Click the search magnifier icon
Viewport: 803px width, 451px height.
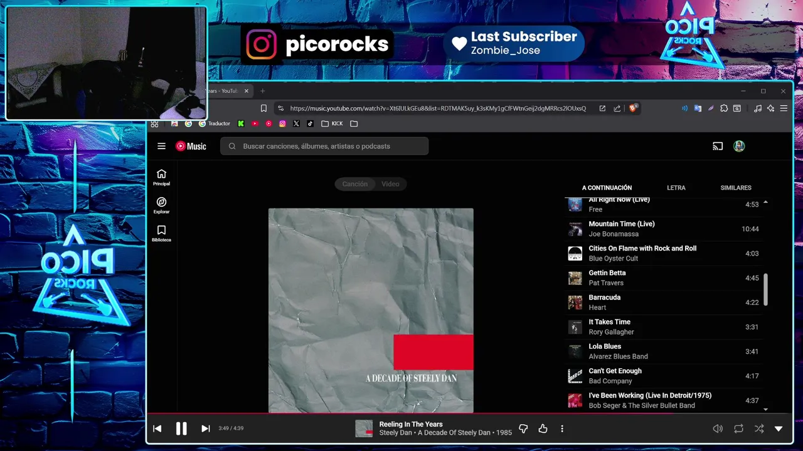[x=232, y=146]
